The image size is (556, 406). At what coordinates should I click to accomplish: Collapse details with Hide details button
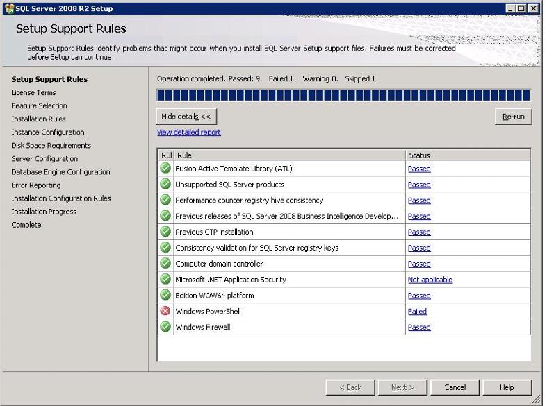186,117
